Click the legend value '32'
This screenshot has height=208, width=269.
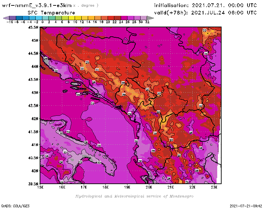[147, 22]
